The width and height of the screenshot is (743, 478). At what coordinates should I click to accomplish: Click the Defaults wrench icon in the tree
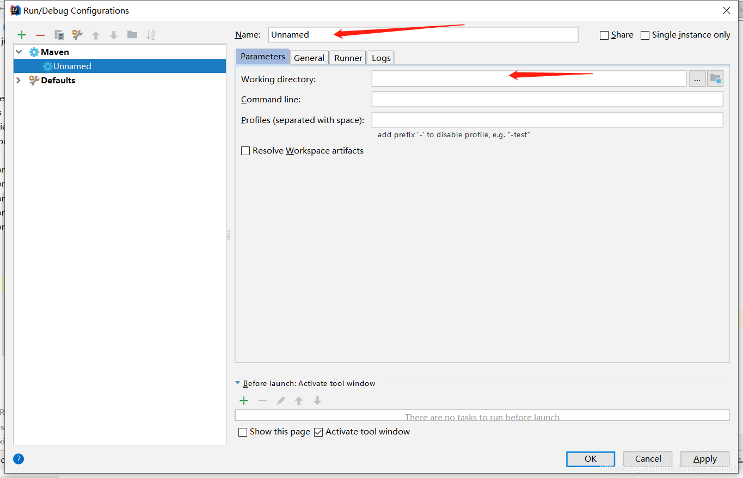pyautogui.click(x=34, y=80)
